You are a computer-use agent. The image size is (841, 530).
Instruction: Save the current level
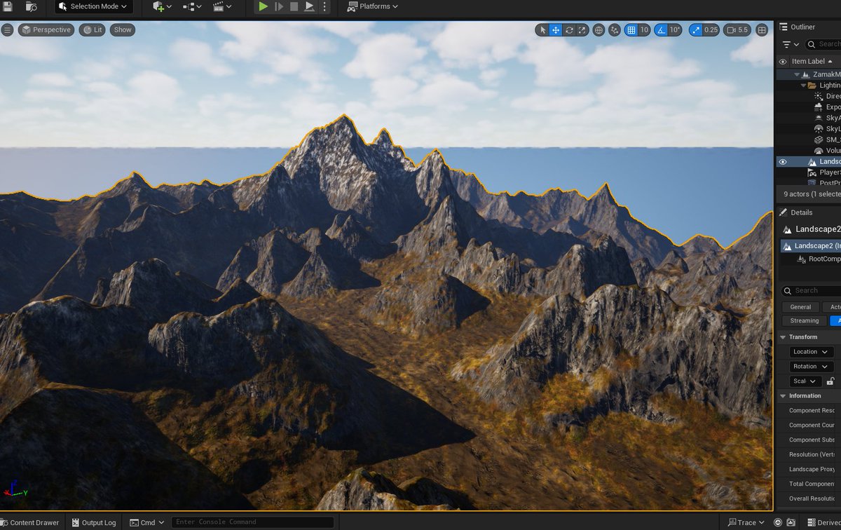point(8,6)
